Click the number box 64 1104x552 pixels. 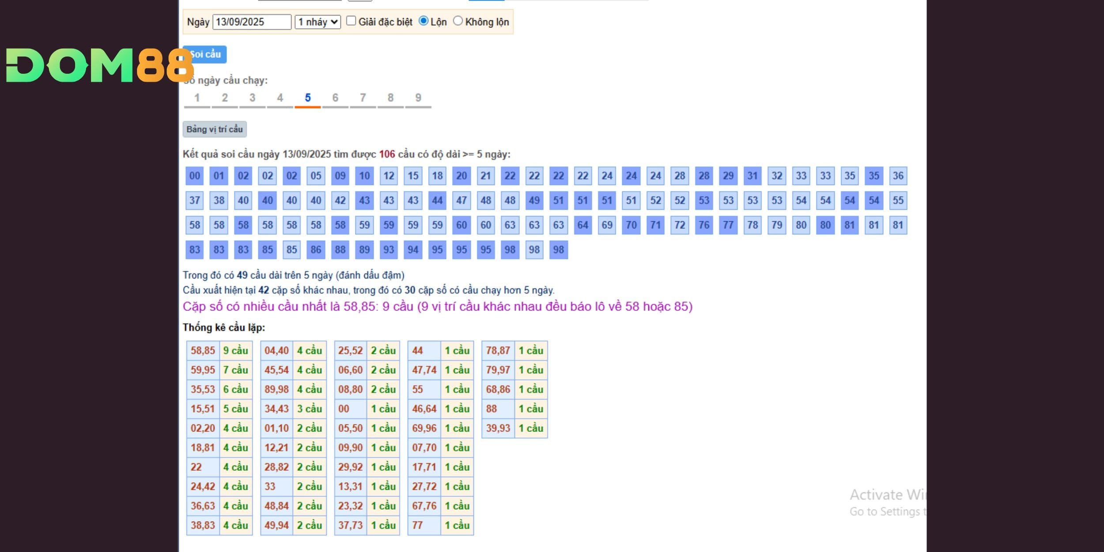583,225
